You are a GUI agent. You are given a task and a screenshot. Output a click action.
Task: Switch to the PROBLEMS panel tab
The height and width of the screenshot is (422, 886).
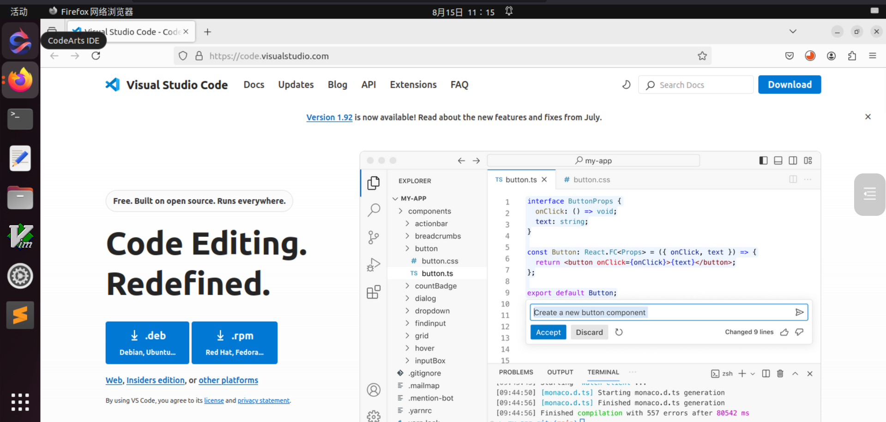[516, 372]
